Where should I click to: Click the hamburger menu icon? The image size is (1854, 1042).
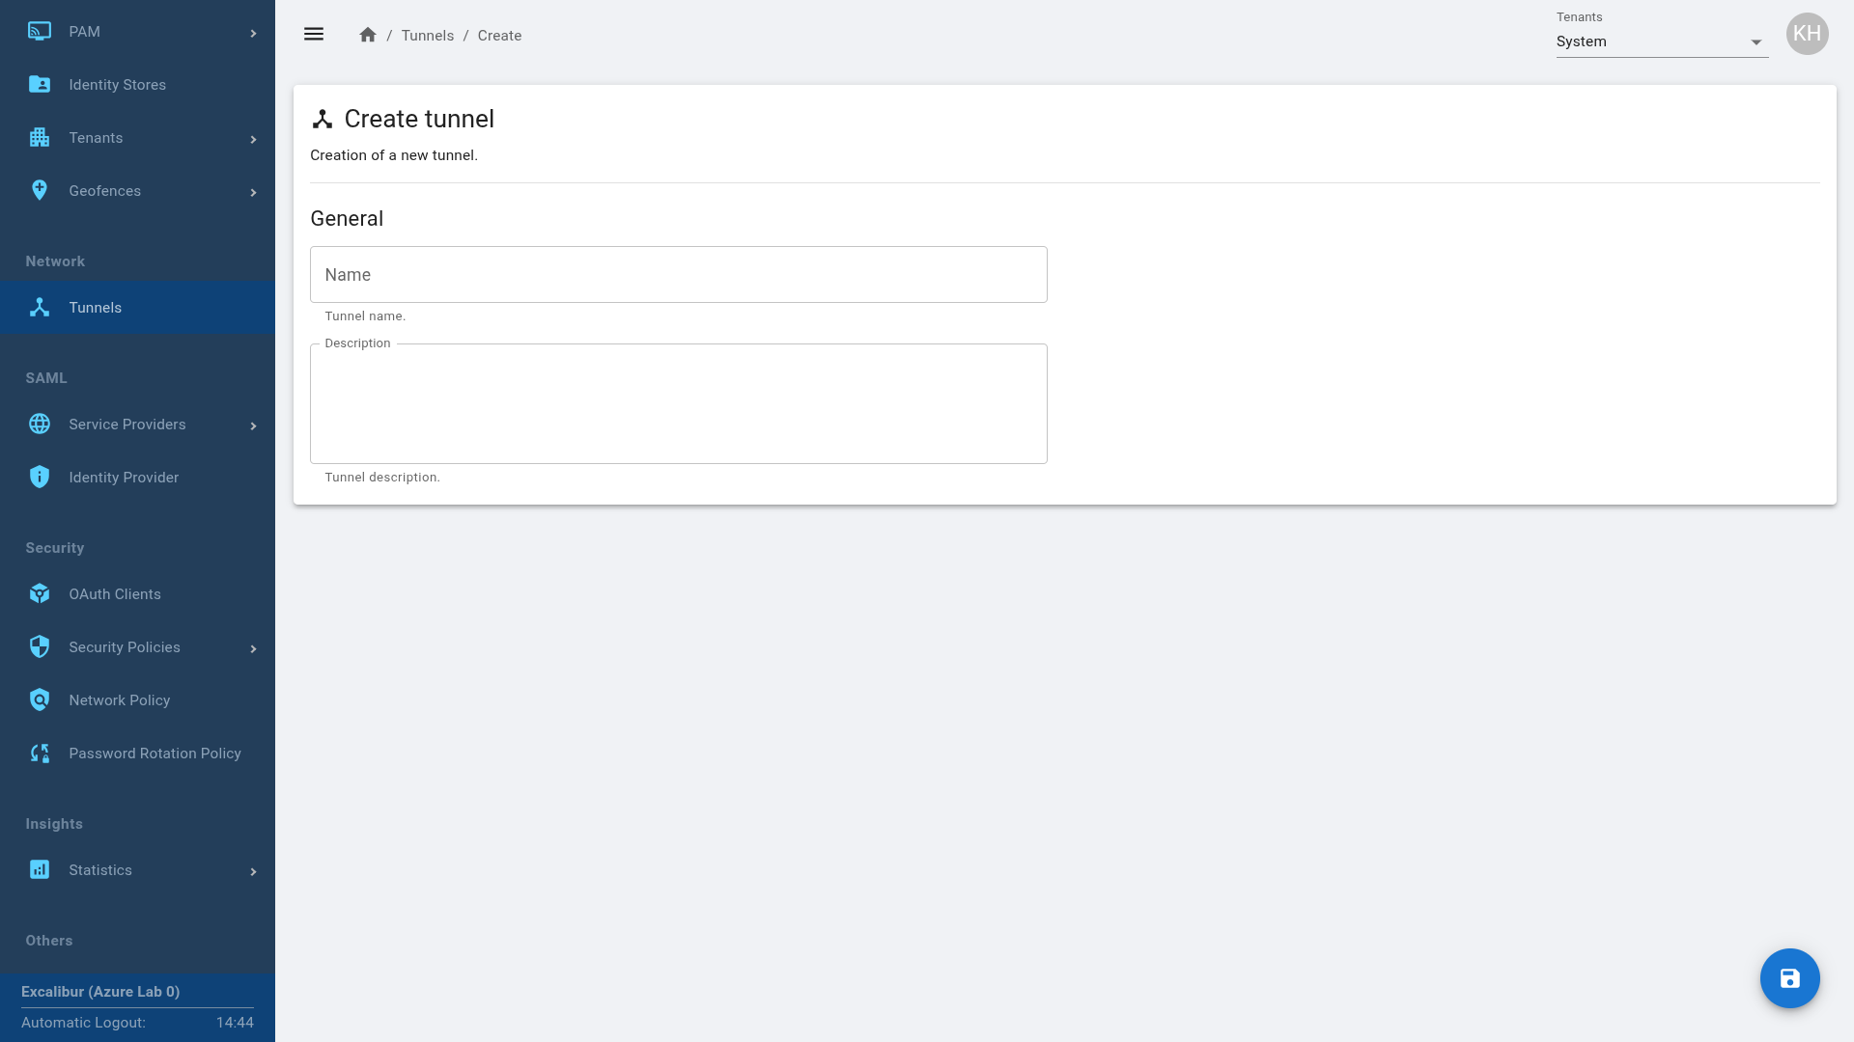tap(314, 35)
